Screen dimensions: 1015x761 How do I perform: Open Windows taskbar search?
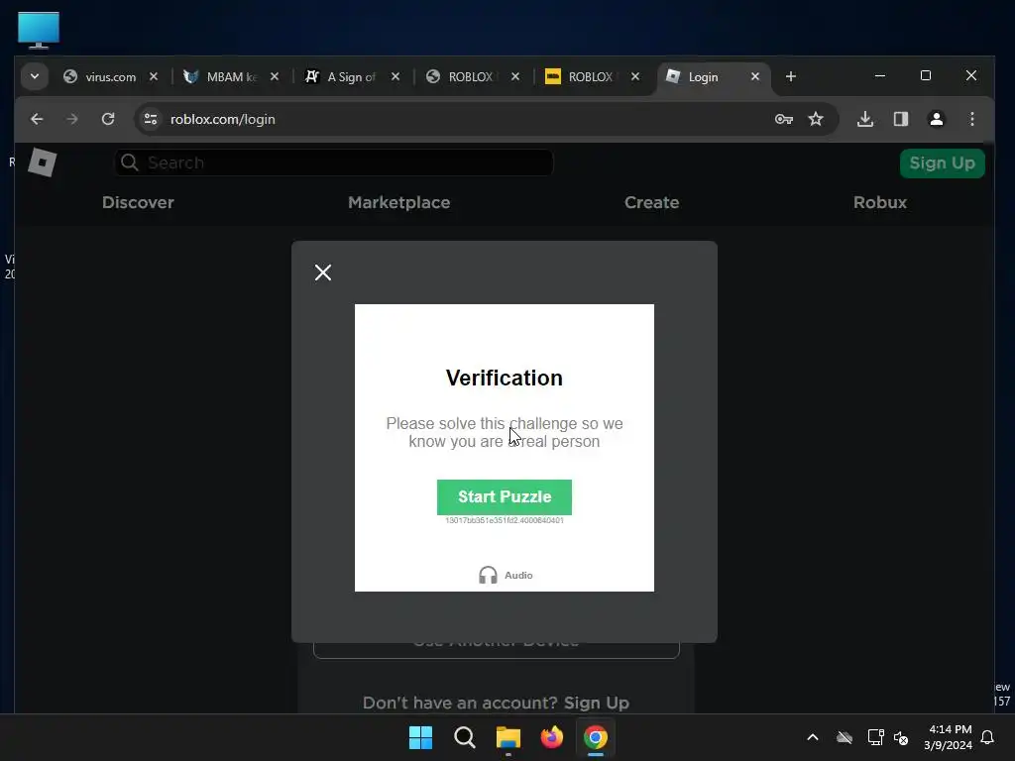[x=464, y=737]
